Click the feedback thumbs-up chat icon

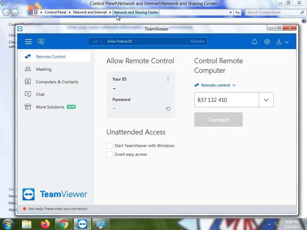(41, 41)
